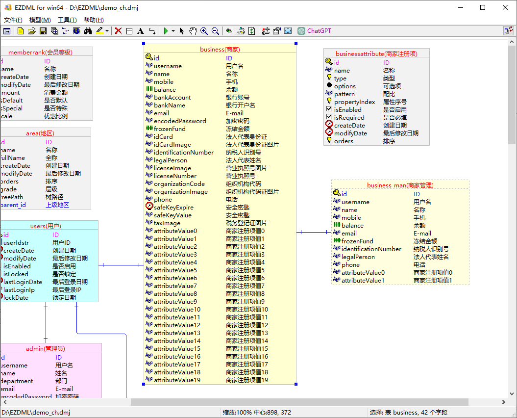Click the department field in admin table
Screen dimensions: 517x418
17,381
